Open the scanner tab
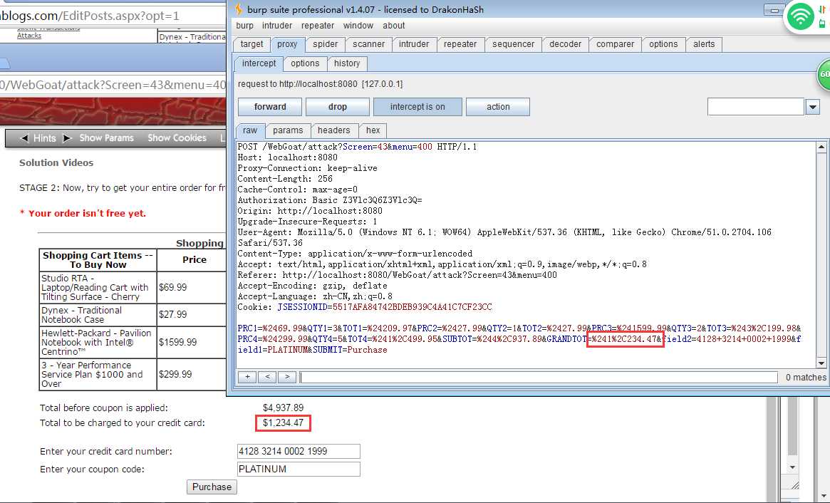The image size is (830, 503). 368,44
